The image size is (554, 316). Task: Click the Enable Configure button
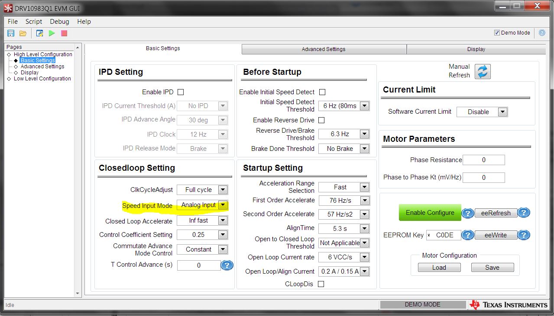click(430, 213)
